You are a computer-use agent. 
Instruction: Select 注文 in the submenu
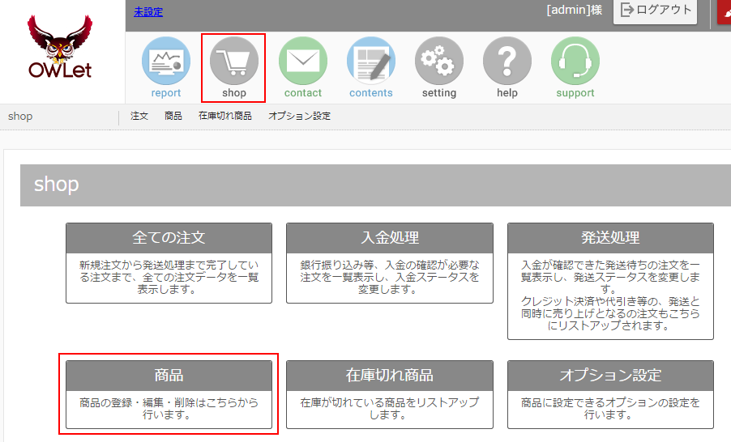click(x=139, y=116)
